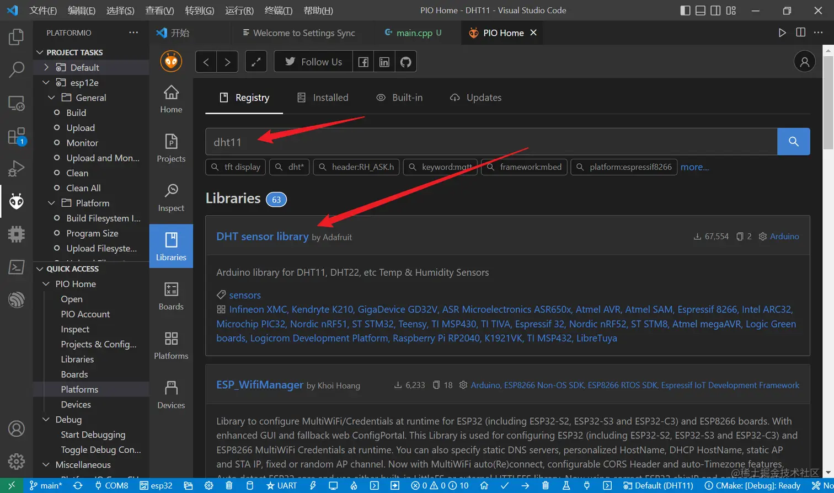Run the Build task under General
834x493 pixels.
pyautogui.click(x=76, y=112)
